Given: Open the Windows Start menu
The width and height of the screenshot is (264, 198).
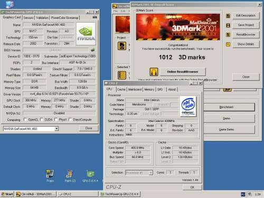Looking at the screenshot, I should click(x=7, y=194).
